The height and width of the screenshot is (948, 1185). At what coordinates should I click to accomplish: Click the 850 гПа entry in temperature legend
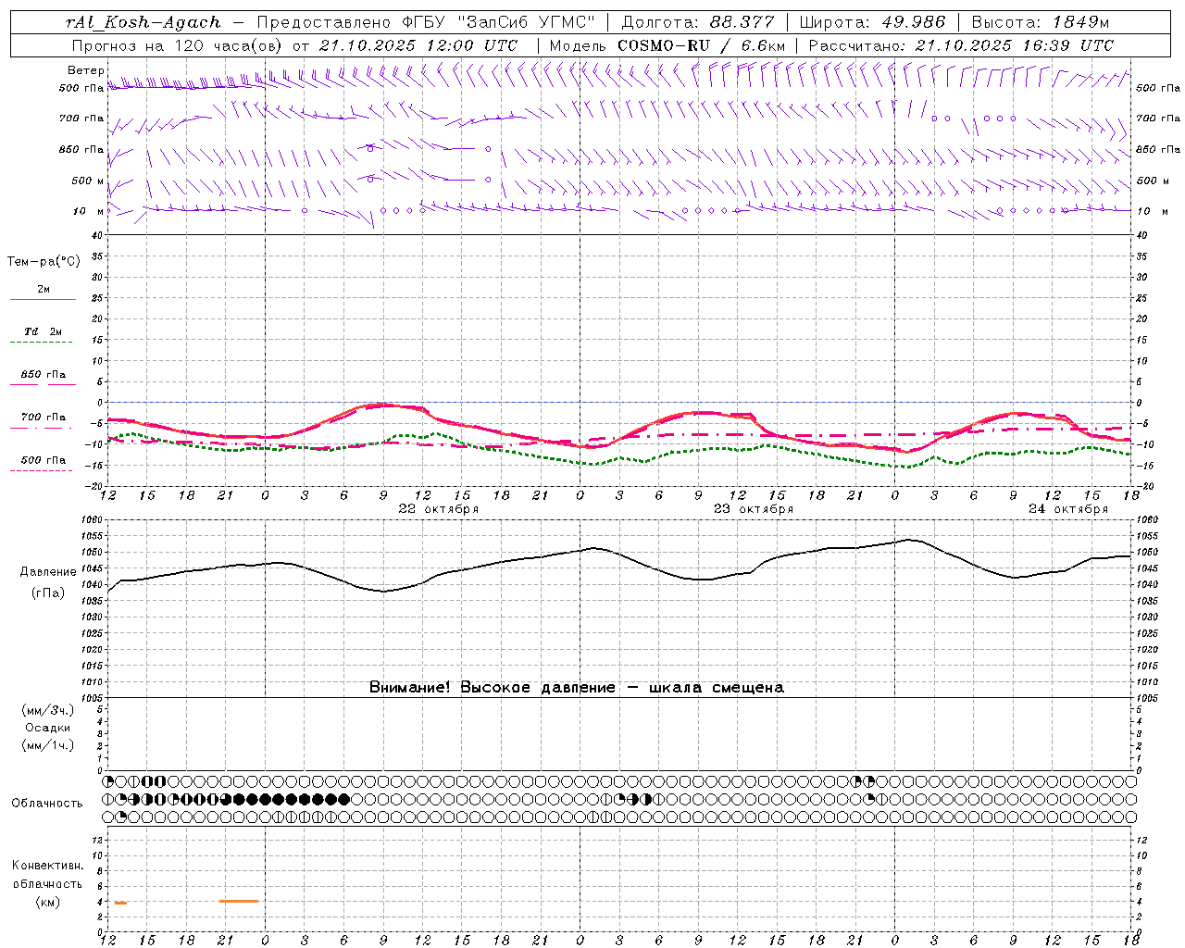click(44, 375)
